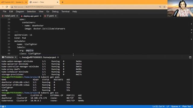
Task: Click the storage-provisioner pod row
Action: [x=42, y=74]
